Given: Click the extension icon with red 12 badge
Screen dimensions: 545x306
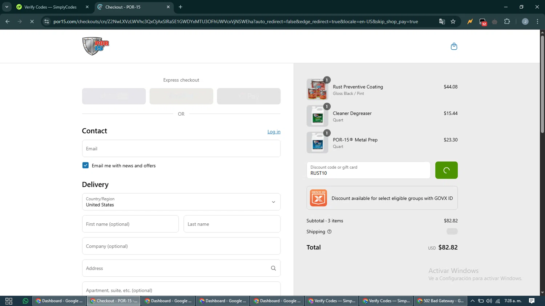Looking at the screenshot, I should tap(483, 22).
